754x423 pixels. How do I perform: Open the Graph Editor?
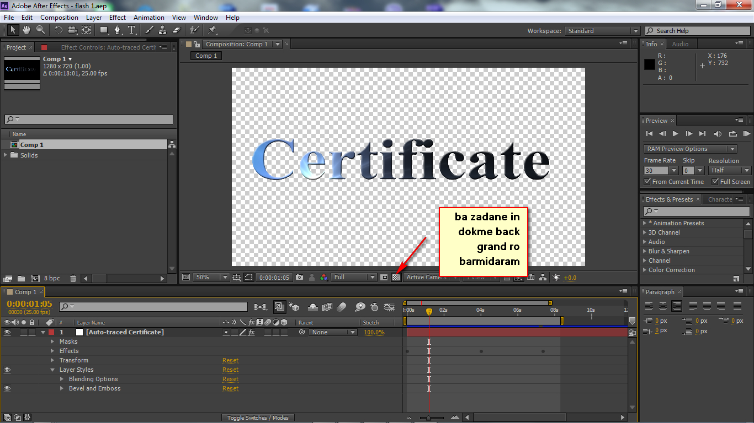tap(390, 307)
